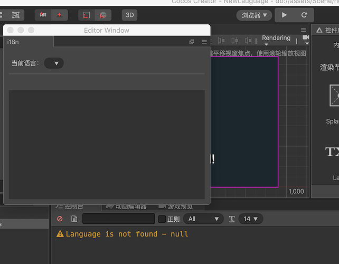
Task: Click the warning triangle icon in console
Action: pos(60,234)
